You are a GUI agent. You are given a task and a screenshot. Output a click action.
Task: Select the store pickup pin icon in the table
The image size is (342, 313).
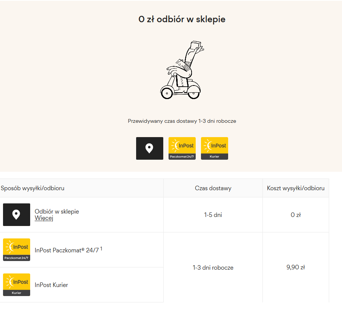pyautogui.click(x=17, y=215)
